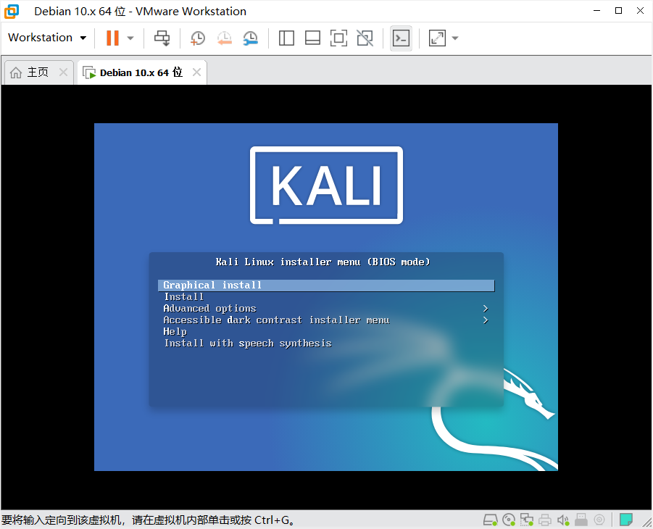Click the Kali logo in the VM screen
Screen dimensions: 653x529
click(x=326, y=185)
